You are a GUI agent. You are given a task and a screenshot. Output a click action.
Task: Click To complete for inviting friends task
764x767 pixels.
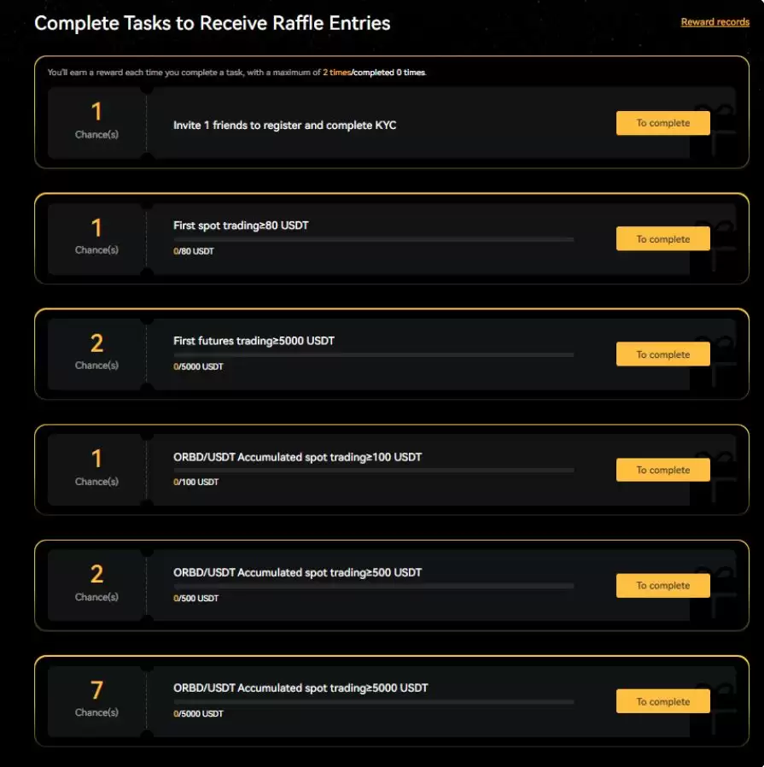click(662, 123)
